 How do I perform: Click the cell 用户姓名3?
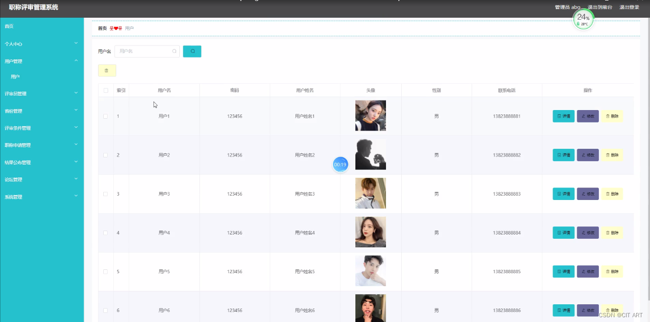[x=305, y=194]
